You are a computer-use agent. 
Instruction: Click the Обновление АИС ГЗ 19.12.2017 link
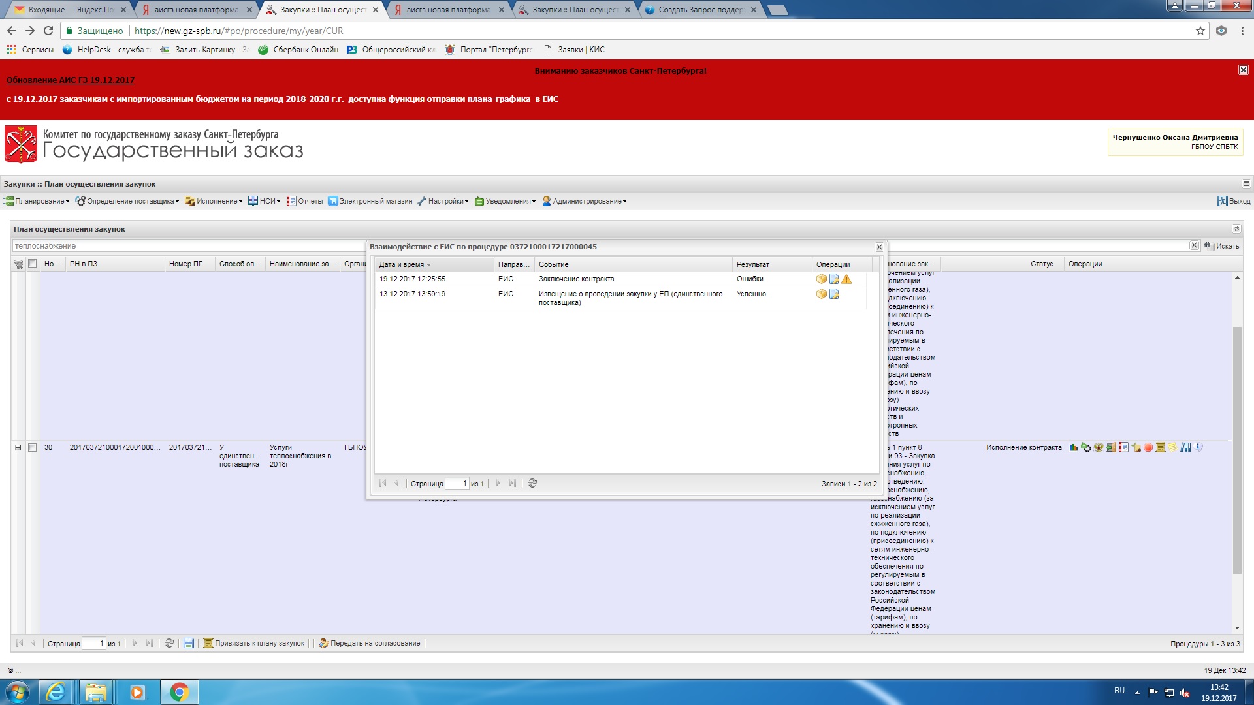pos(71,80)
